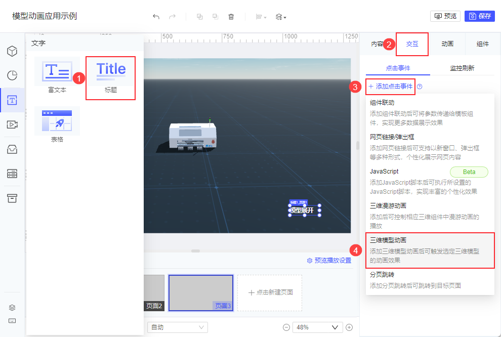Viewport: 501px width, 337px height.
Task: Open the layer order dropdown in toolbar
Action: pyautogui.click(x=281, y=17)
